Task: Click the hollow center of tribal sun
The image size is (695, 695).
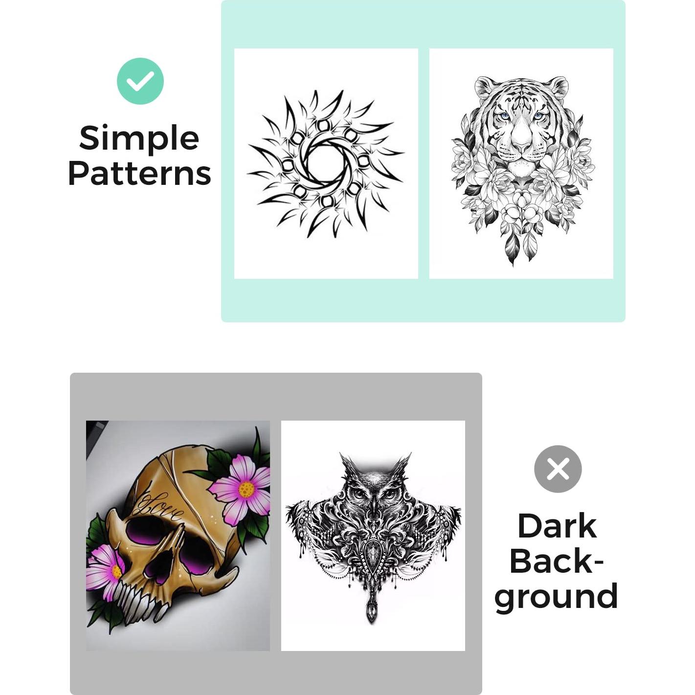Action: [324, 163]
